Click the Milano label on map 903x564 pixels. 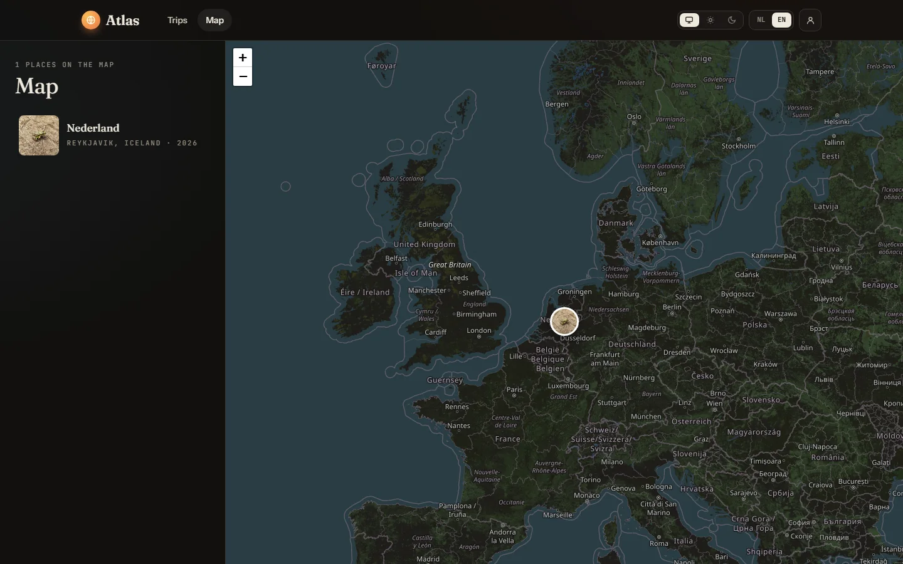click(612, 462)
